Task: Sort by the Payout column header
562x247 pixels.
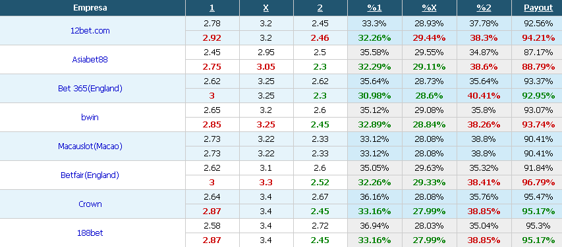Action: (x=538, y=8)
